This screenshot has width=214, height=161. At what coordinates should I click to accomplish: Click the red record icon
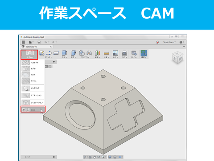157,42
